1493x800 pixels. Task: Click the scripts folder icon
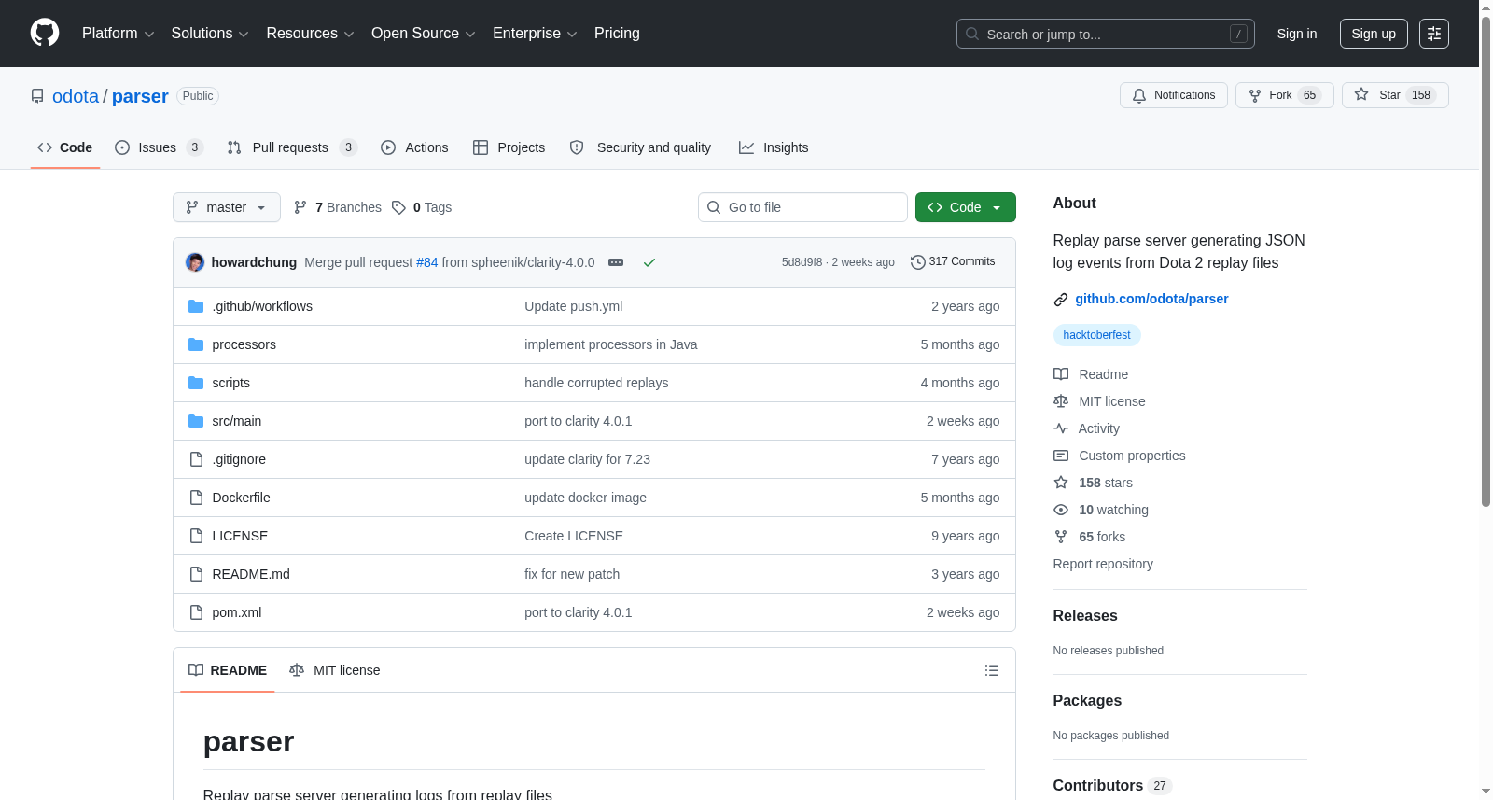pos(196,383)
